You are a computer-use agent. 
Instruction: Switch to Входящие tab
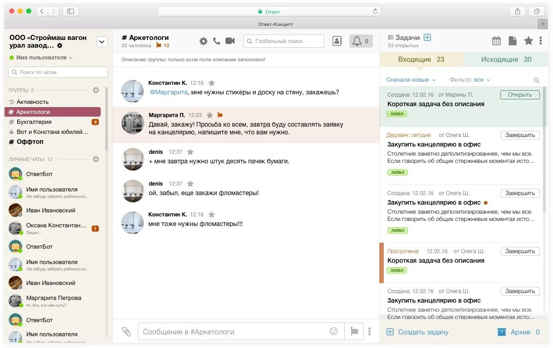pos(421,59)
